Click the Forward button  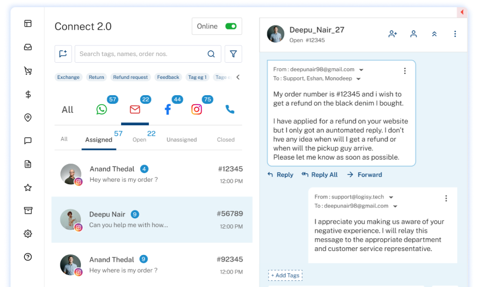click(365, 175)
